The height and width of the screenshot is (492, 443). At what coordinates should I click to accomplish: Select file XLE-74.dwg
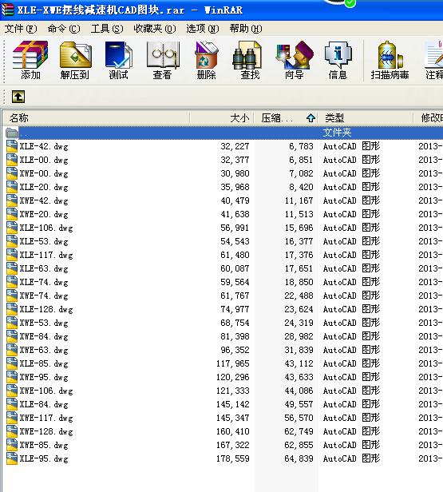(x=44, y=283)
